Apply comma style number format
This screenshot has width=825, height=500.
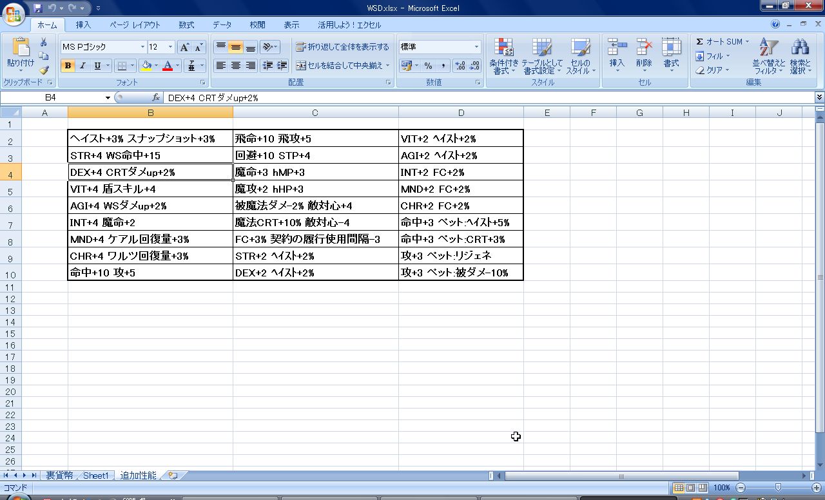pyautogui.click(x=443, y=66)
